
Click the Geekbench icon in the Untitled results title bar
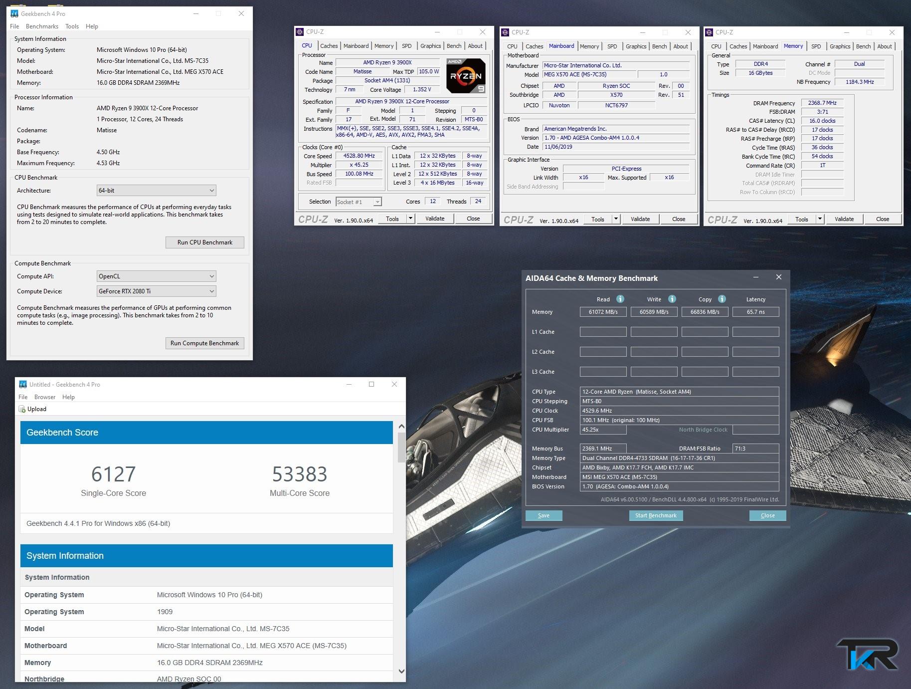point(23,384)
